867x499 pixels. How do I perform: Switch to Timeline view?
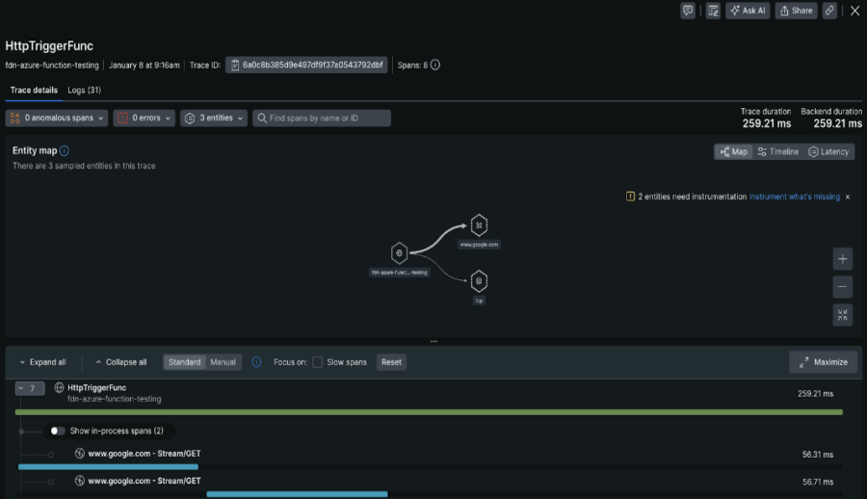click(x=778, y=151)
